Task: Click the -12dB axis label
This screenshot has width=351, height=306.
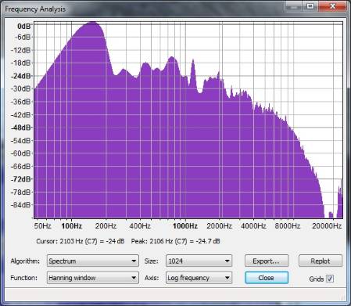Action: (21, 50)
